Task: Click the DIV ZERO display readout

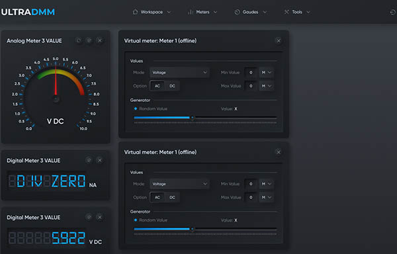Action: pos(47,181)
